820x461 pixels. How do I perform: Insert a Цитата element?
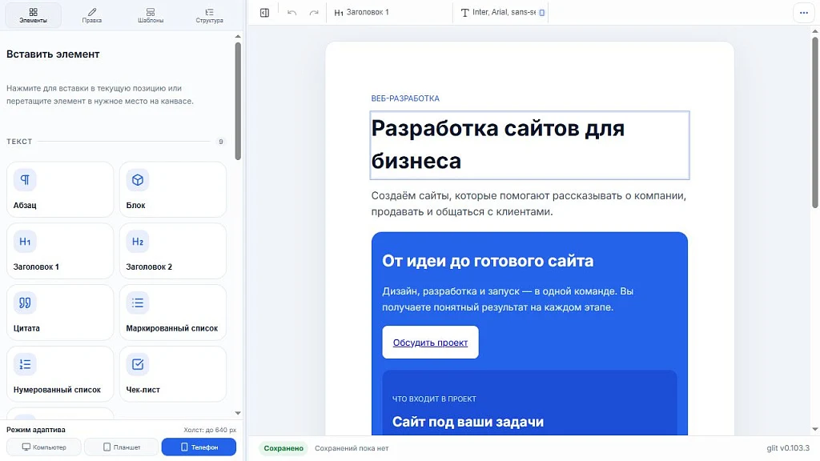pos(60,313)
